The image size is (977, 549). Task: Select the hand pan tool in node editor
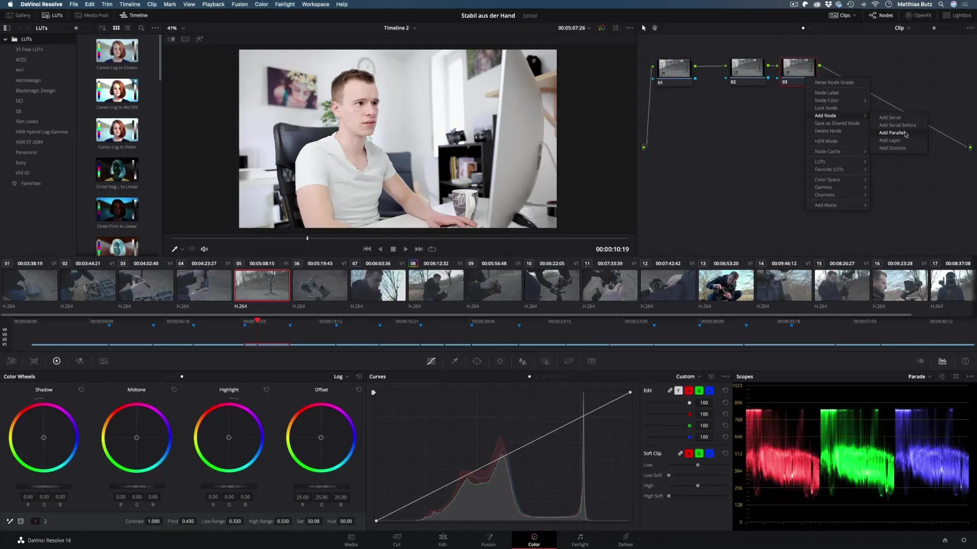[655, 28]
